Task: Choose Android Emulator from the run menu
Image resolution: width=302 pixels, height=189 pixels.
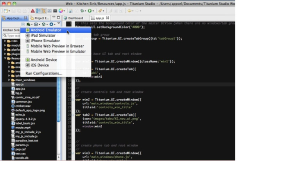Action: 56,30
